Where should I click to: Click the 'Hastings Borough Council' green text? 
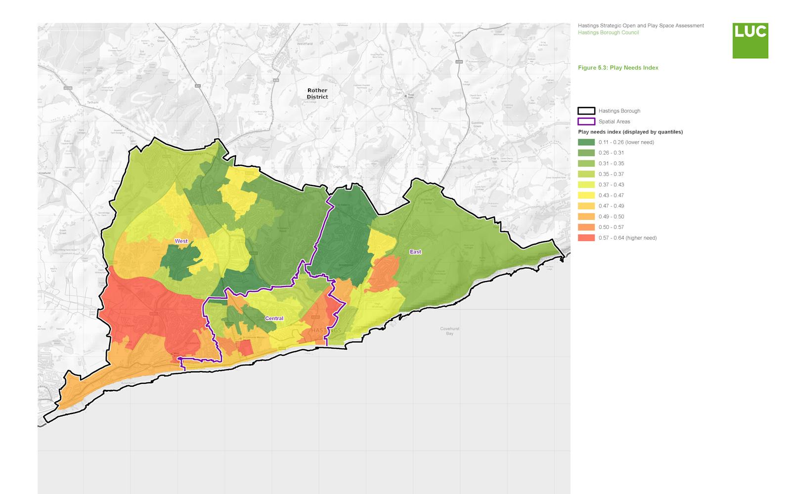point(608,33)
